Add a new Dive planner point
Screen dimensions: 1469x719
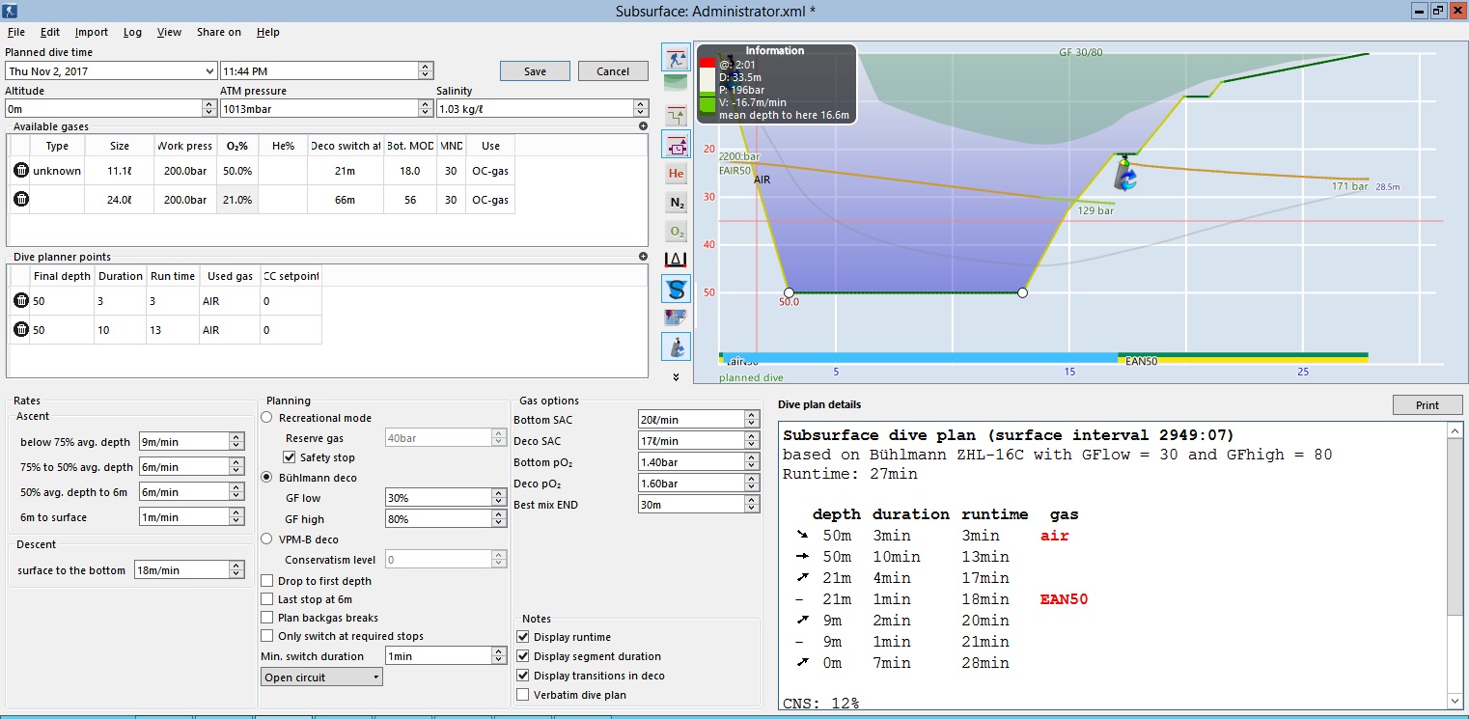[643, 257]
